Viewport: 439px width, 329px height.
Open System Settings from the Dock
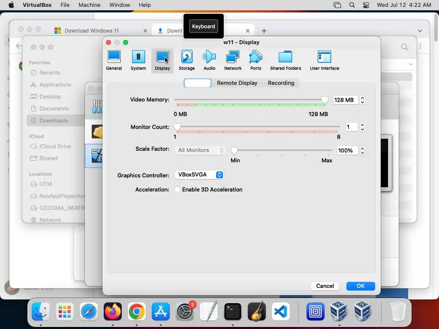click(x=185, y=311)
